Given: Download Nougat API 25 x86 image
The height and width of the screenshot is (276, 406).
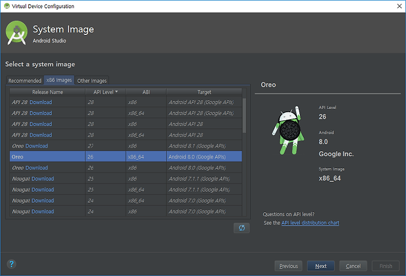Looking at the screenshot, I should tap(43, 178).
